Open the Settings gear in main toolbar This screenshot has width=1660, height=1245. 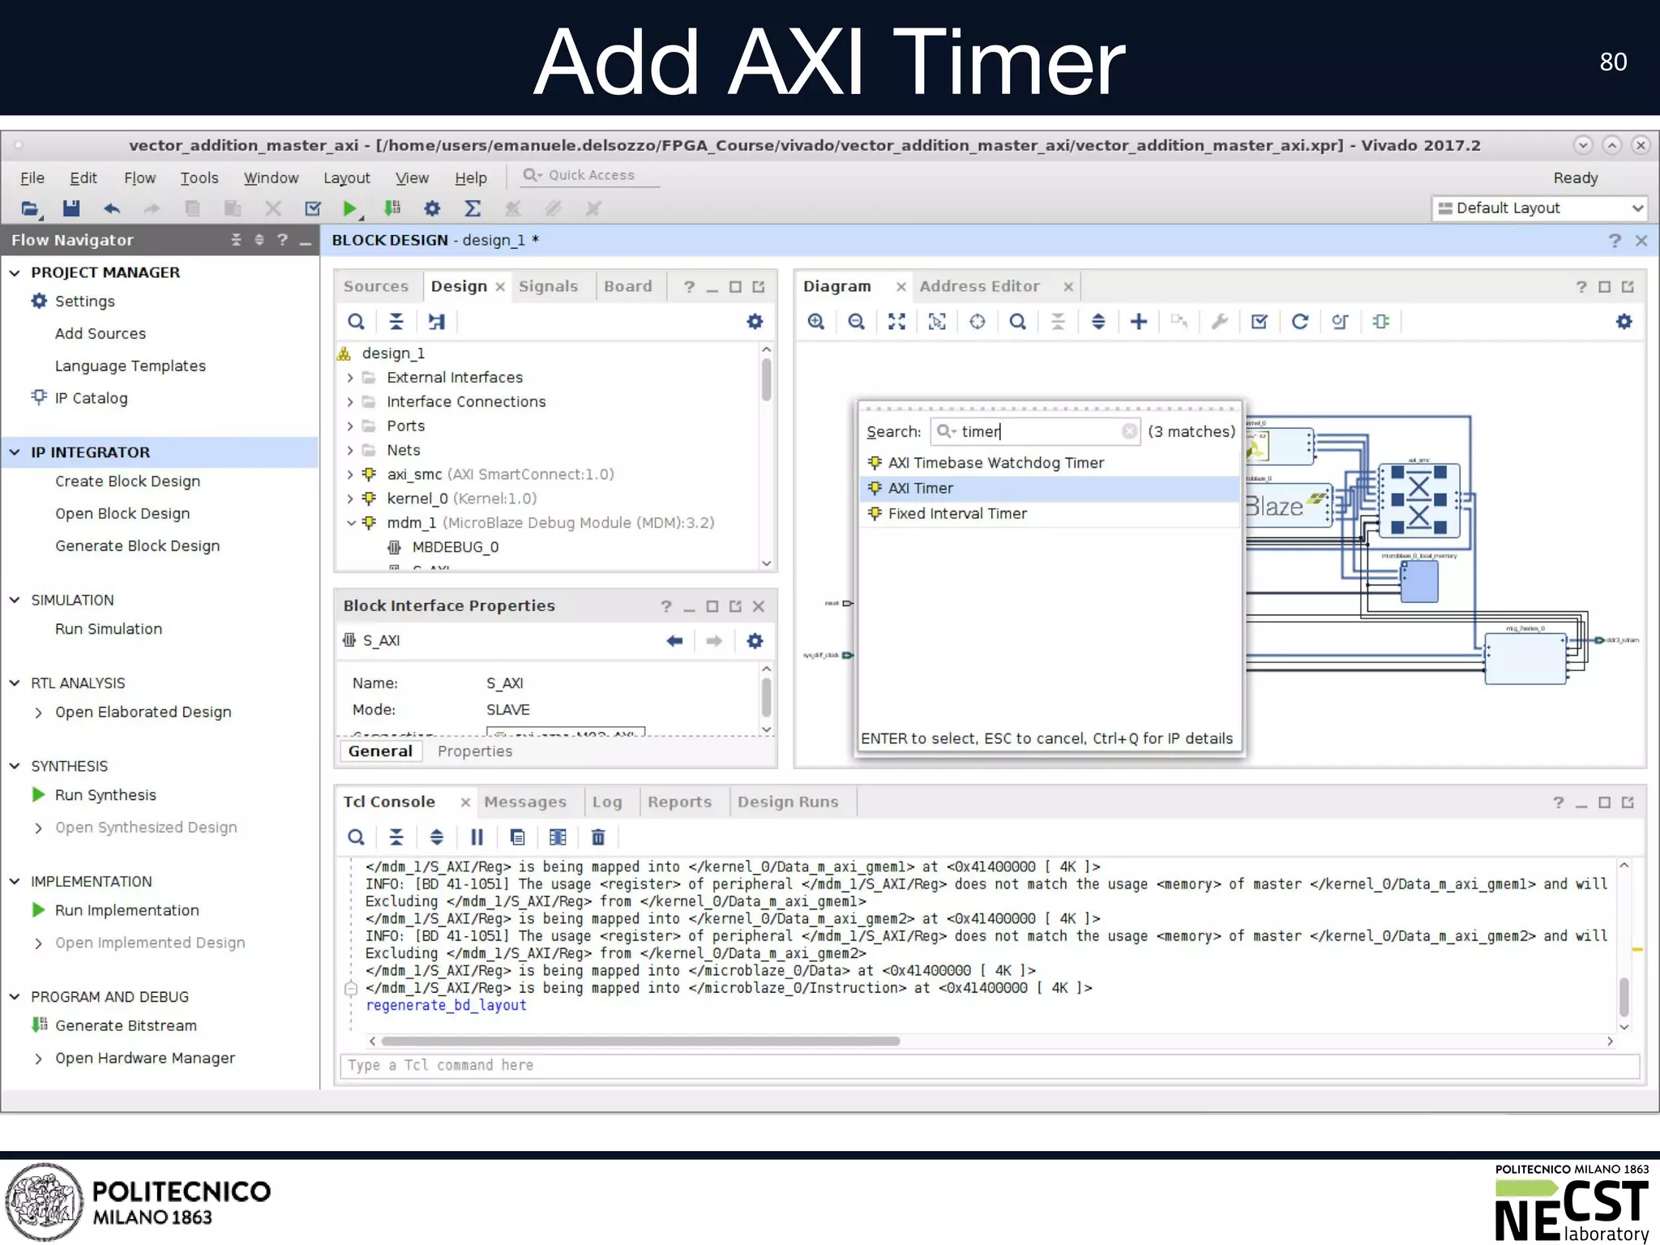click(432, 208)
